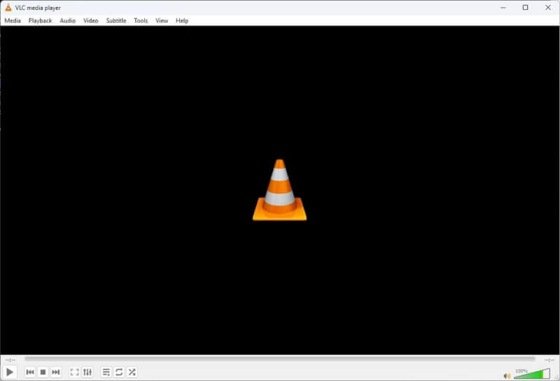Click the elapsed time label
Viewport: 560px width, 381px height.
(x=10, y=360)
